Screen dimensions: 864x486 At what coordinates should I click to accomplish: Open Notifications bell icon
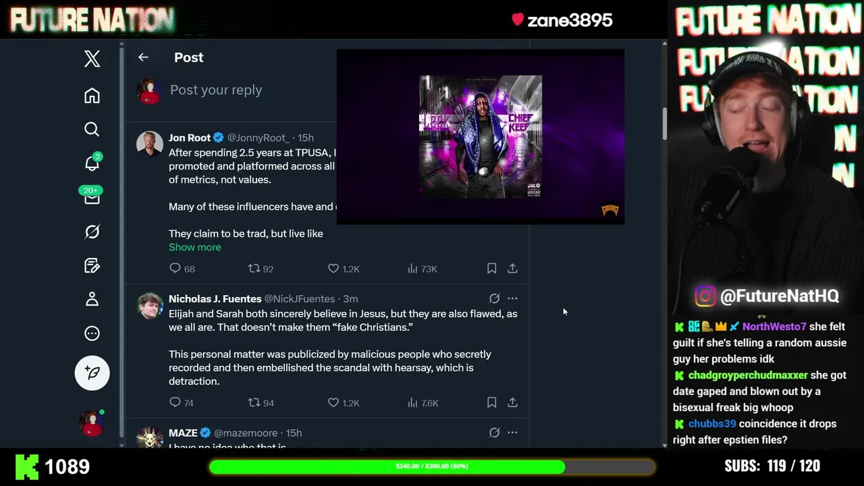pos(92,163)
